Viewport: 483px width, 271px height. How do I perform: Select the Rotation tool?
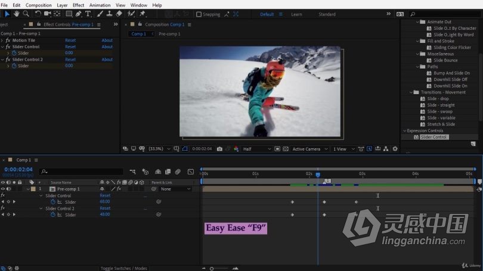tap(38, 14)
